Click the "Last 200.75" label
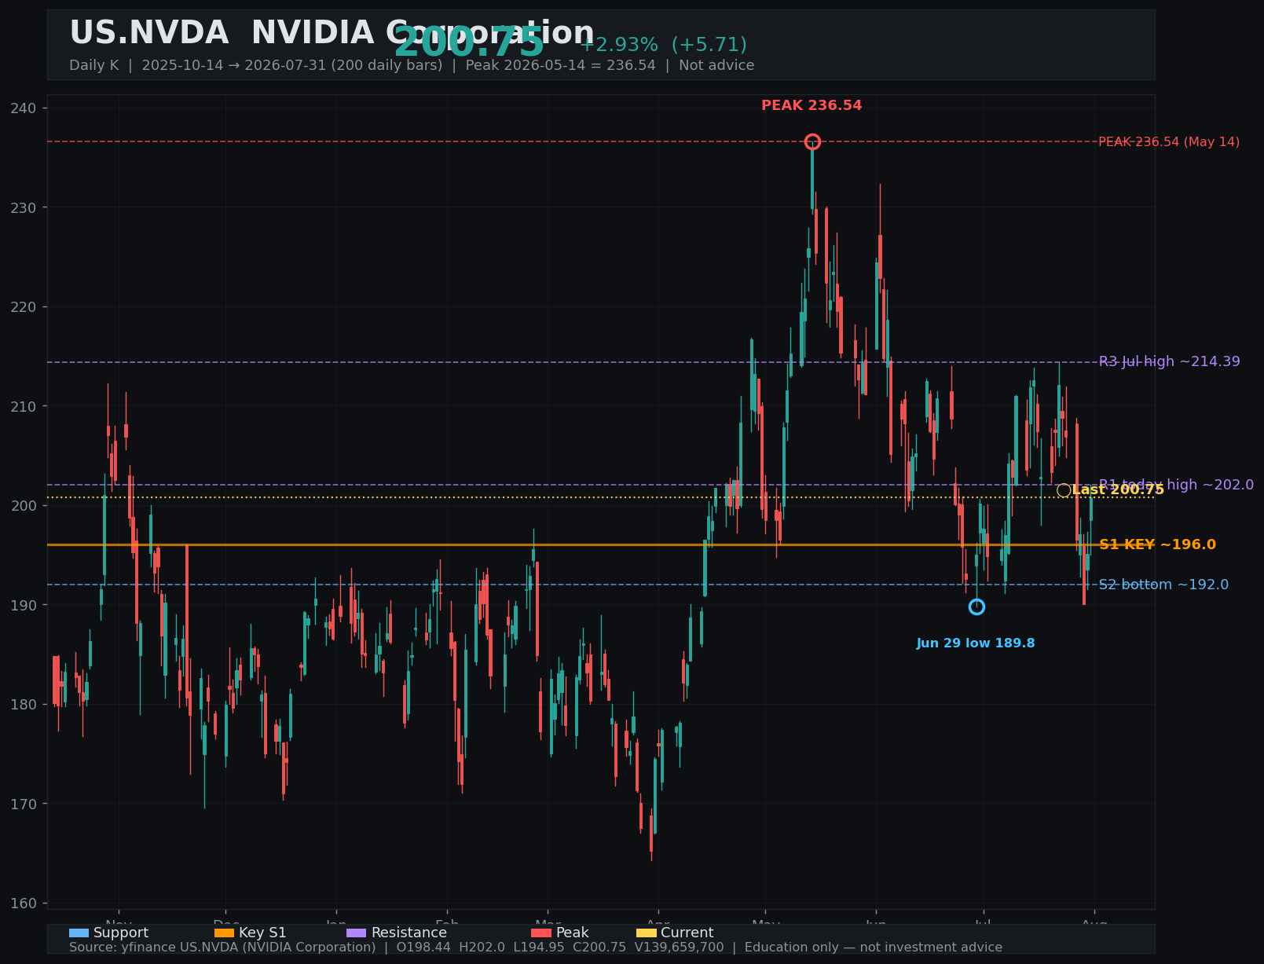Screen dimensions: 1264x964 1118,490
